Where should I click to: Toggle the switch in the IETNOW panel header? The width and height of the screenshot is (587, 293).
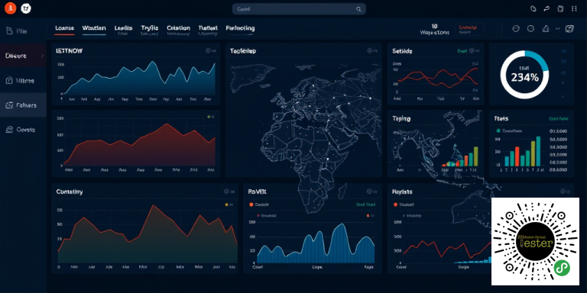(x=210, y=51)
